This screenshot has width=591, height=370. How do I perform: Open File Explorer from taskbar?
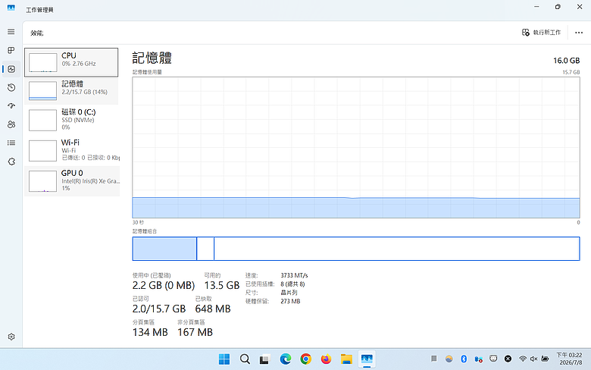tap(346, 359)
